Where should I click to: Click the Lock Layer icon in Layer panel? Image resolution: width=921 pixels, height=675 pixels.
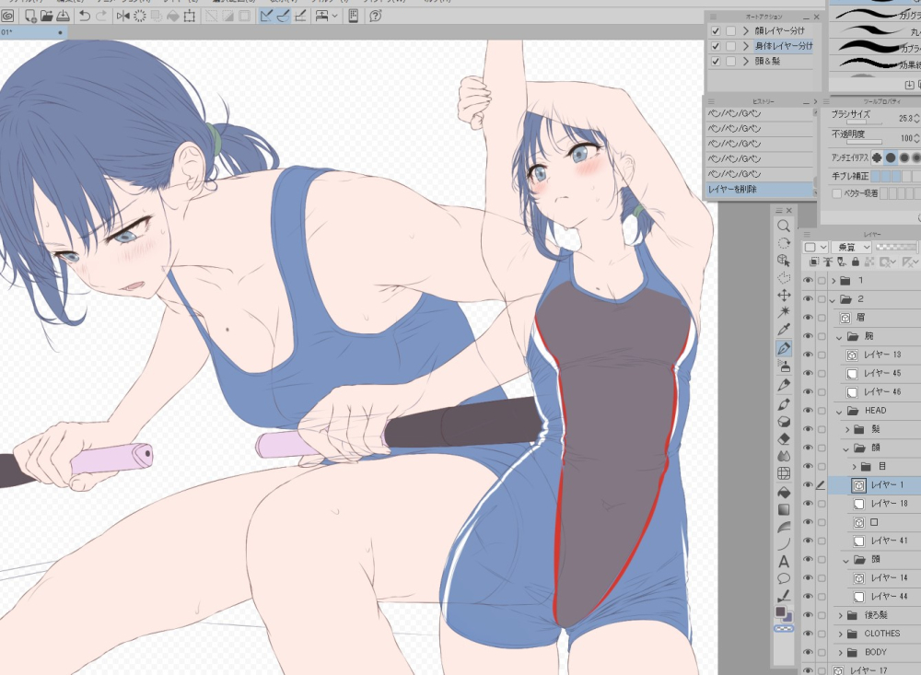[x=856, y=262]
